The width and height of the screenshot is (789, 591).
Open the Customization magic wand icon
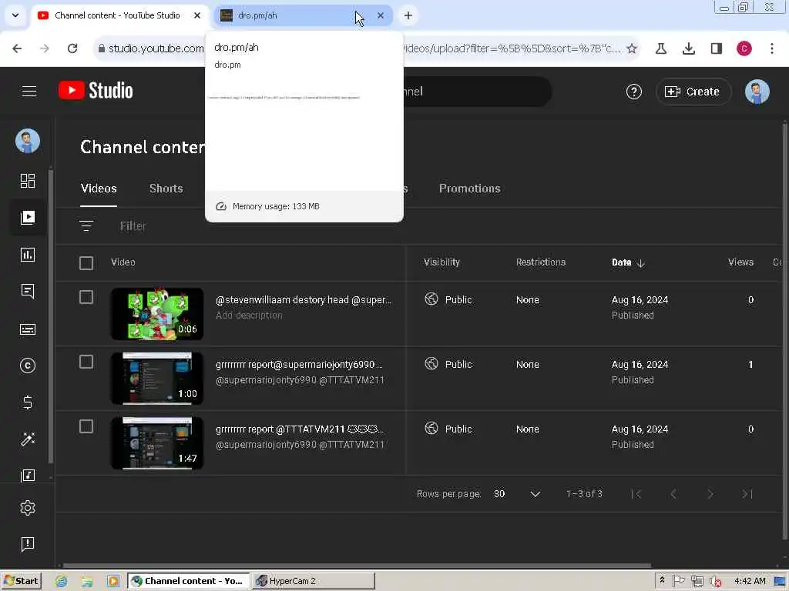coord(28,439)
